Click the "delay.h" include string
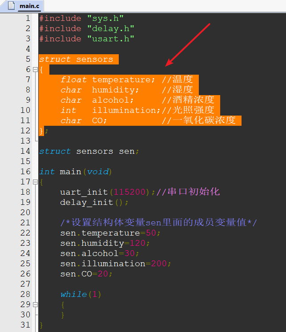Viewport: 286px width, 332px height. pos(111,28)
